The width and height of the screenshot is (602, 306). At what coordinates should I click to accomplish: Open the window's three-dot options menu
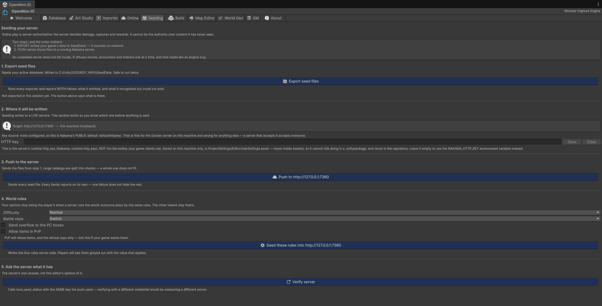(598, 4)
